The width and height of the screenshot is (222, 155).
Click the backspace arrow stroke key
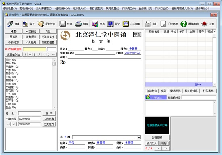(54, 54)
